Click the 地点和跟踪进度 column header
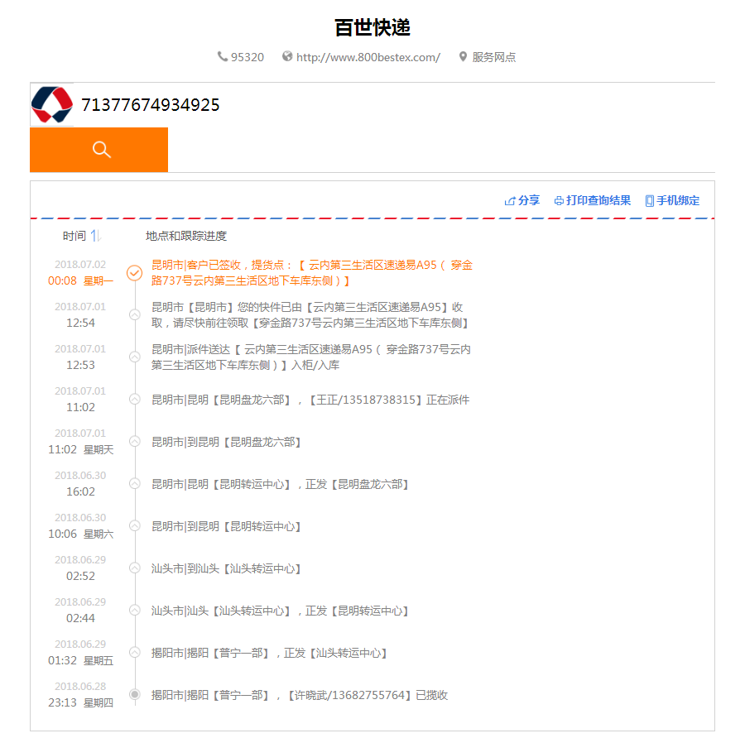Image resolution: width=745 pixels, height=738 pixels. 185,236
